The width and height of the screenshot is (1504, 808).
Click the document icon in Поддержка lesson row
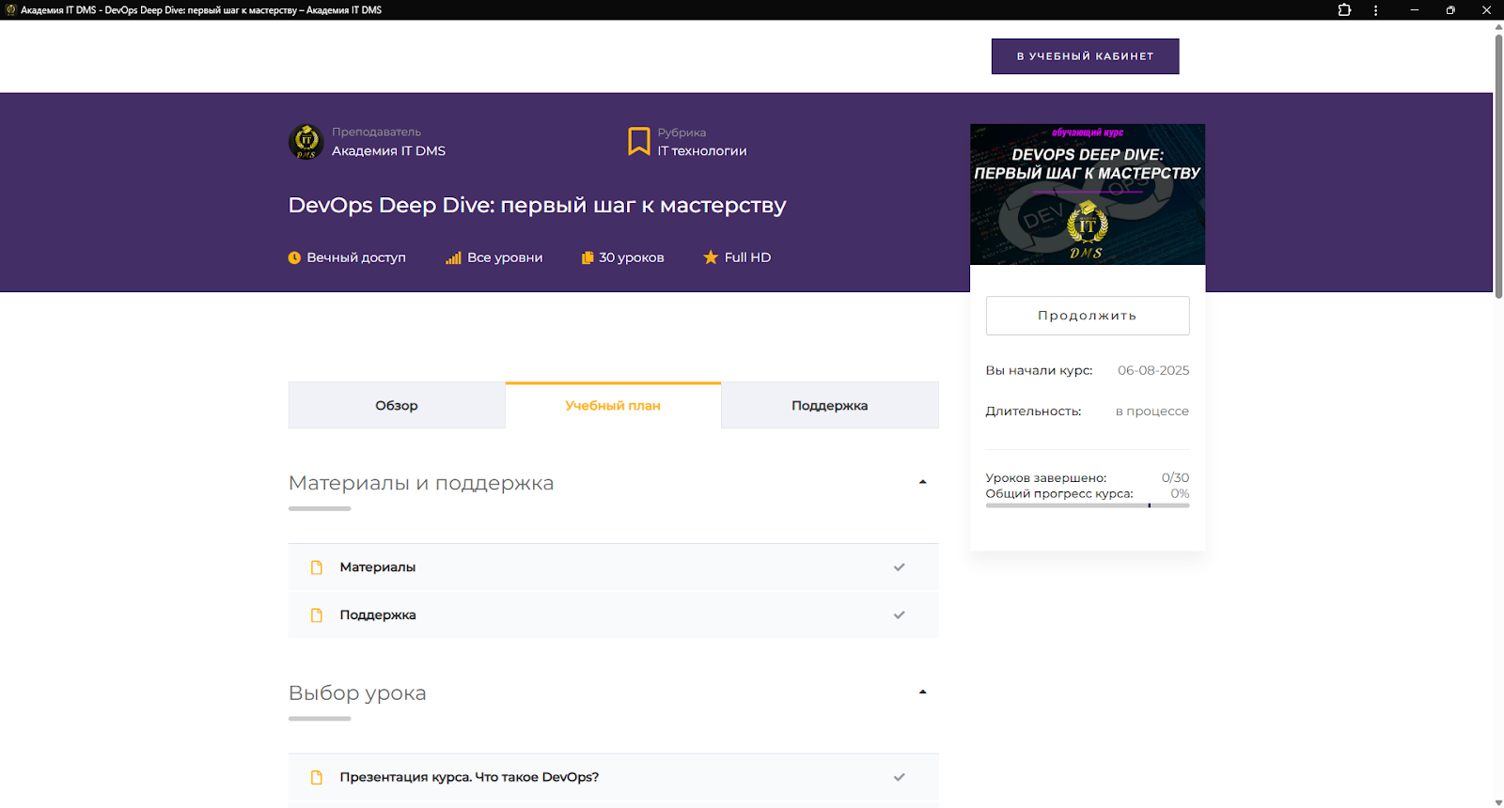(x=317, y=615)
